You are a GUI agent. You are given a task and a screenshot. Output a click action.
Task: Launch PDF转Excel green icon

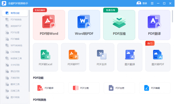pos(45,55)
